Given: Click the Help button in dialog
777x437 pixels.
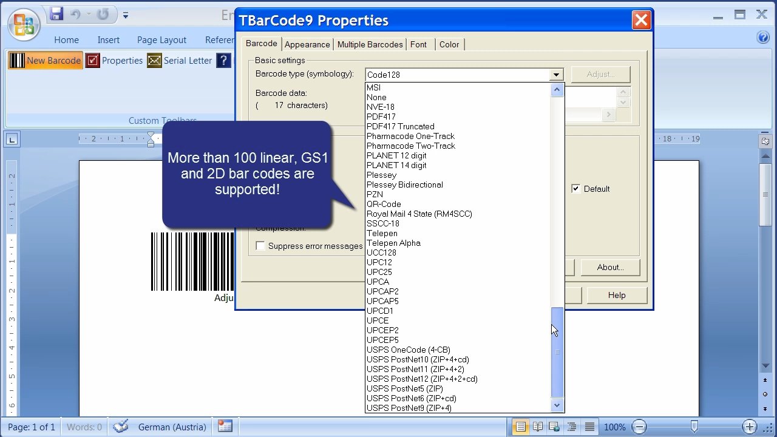Looking at the screenshot, I should pos(617,295).
